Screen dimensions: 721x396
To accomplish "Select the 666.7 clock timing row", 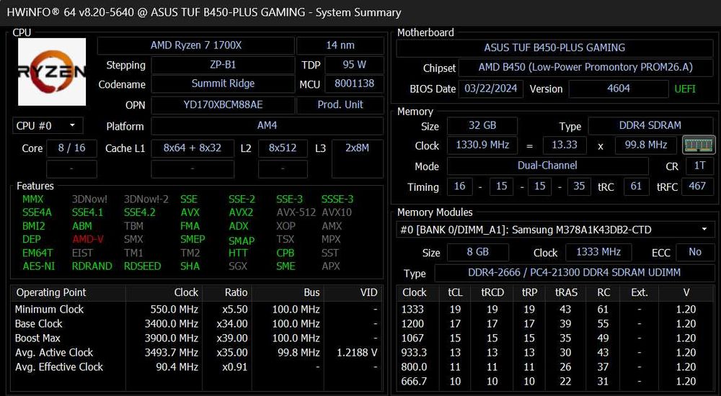I will pos(554,382).
